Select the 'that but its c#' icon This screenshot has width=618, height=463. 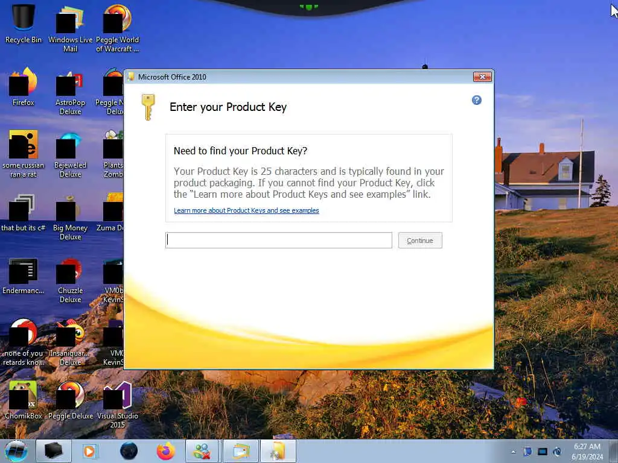pos(24,213)
